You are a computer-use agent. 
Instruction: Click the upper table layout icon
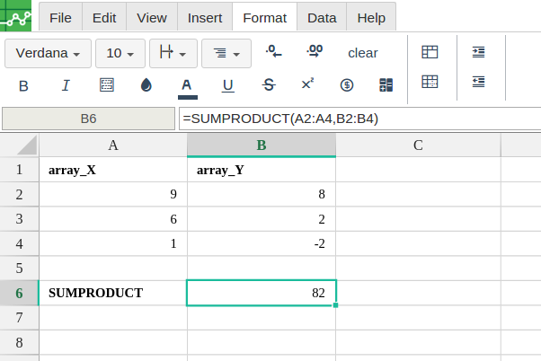430,52
